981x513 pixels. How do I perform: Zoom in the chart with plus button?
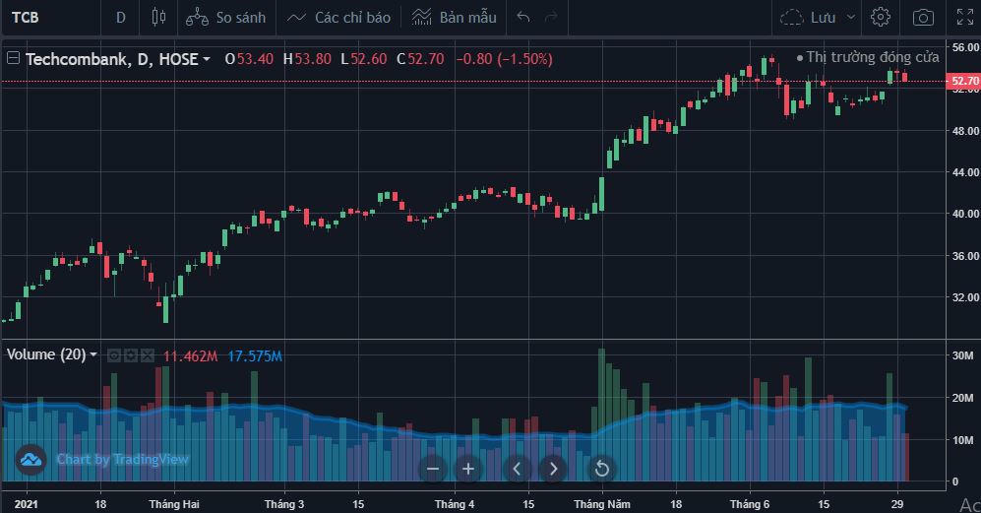pyautogui.click(x=468, y=469)
